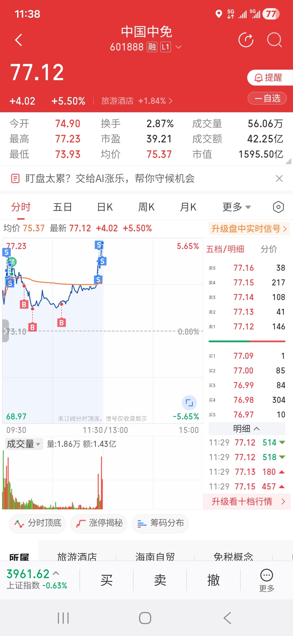This screenshot has height=636, width=293.
Task: Open 免税概念 sector category
Action: [233, 556]
